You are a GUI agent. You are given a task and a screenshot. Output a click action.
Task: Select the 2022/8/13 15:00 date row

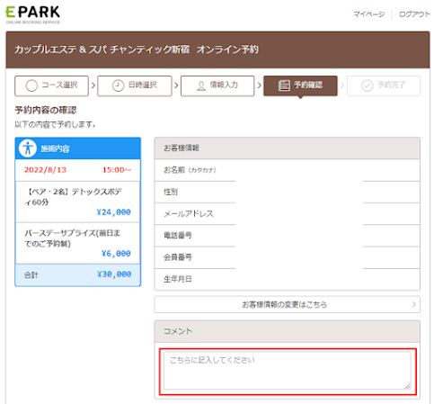point(78,170)
